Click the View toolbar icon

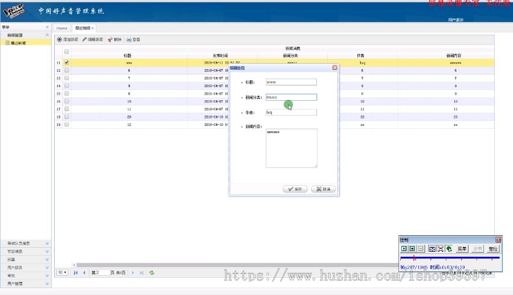coord(129,39)
